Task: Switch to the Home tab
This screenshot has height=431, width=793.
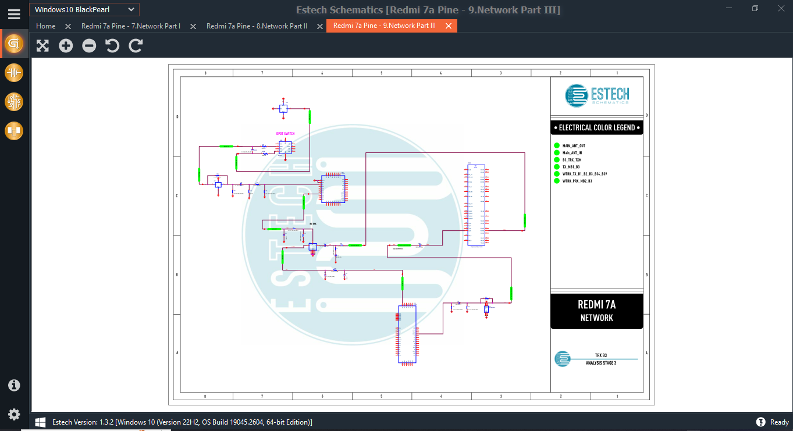Action: 46,26
